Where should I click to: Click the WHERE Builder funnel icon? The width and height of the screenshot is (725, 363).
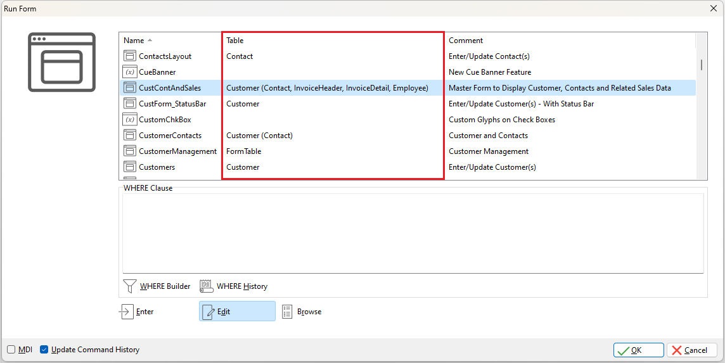coord(129,286)
